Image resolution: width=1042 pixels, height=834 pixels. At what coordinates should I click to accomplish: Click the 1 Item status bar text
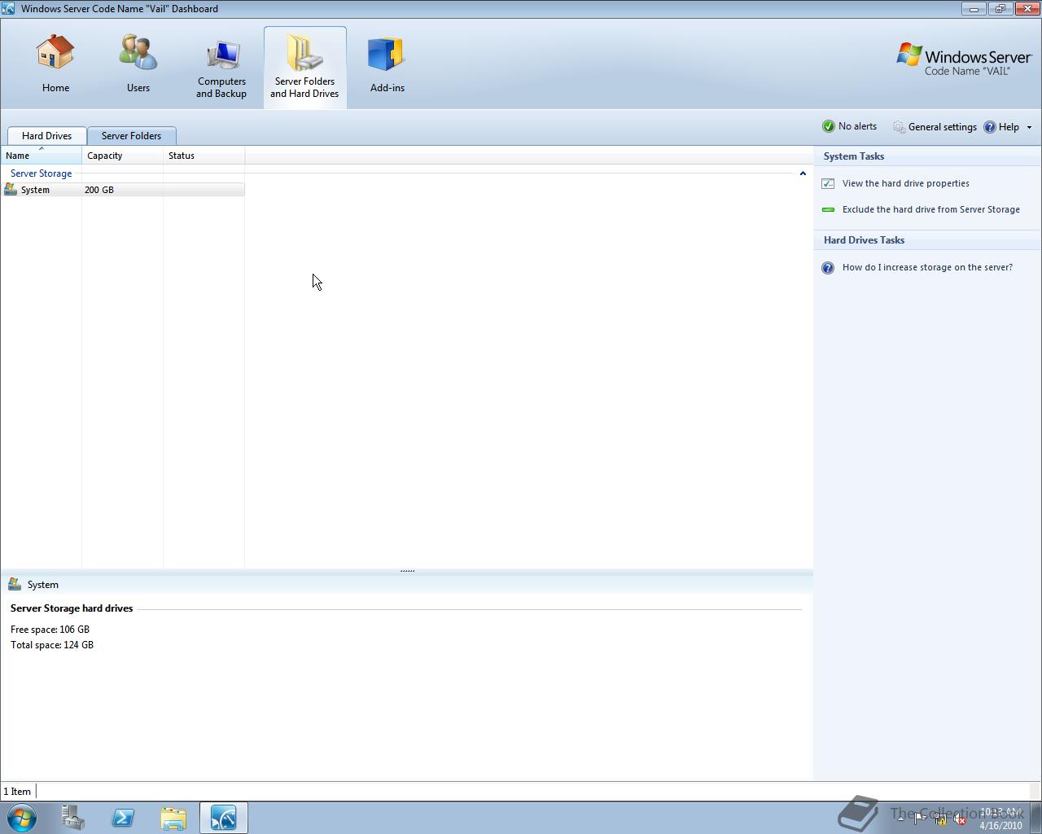pos(17,792)
